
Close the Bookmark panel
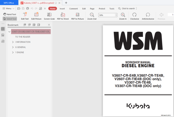click(x=49, y=25)
